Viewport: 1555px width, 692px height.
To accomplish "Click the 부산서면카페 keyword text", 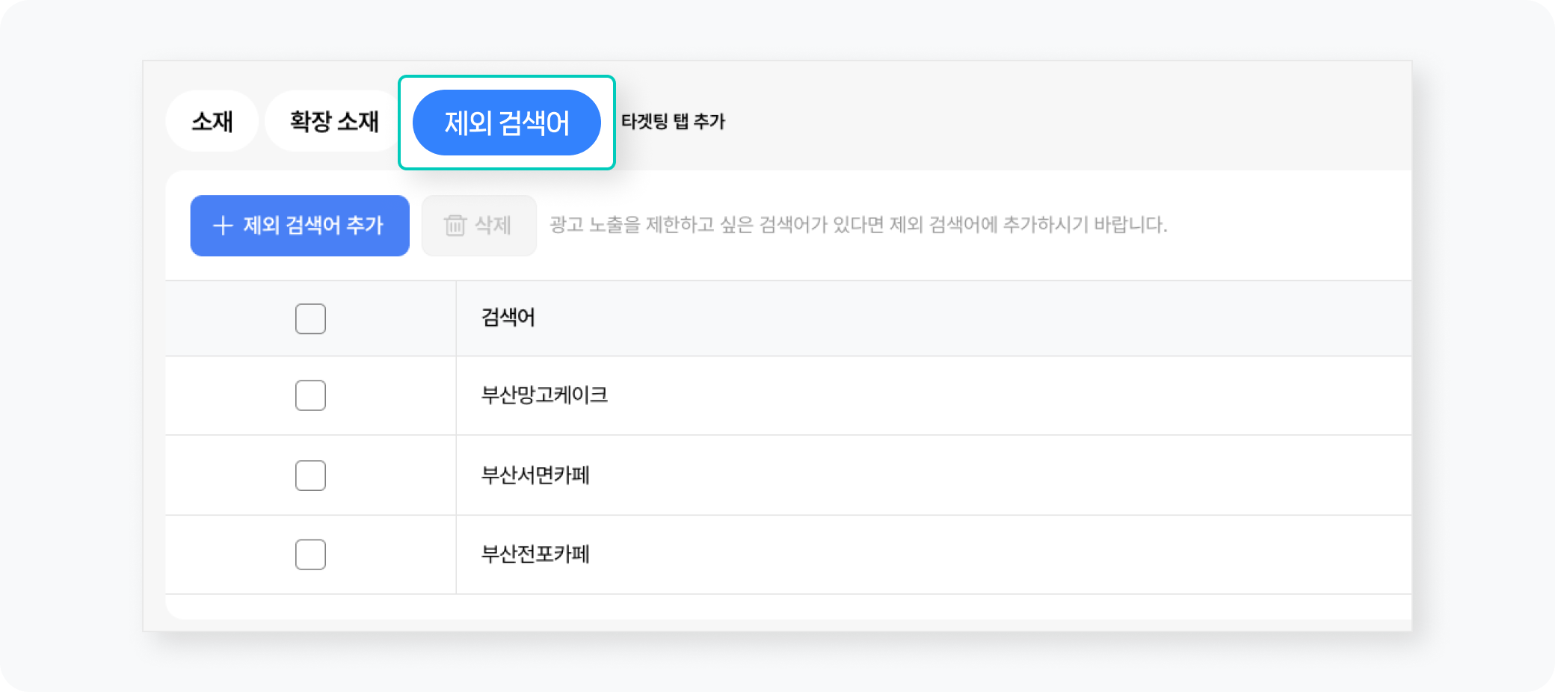I will tap(535, 475).
